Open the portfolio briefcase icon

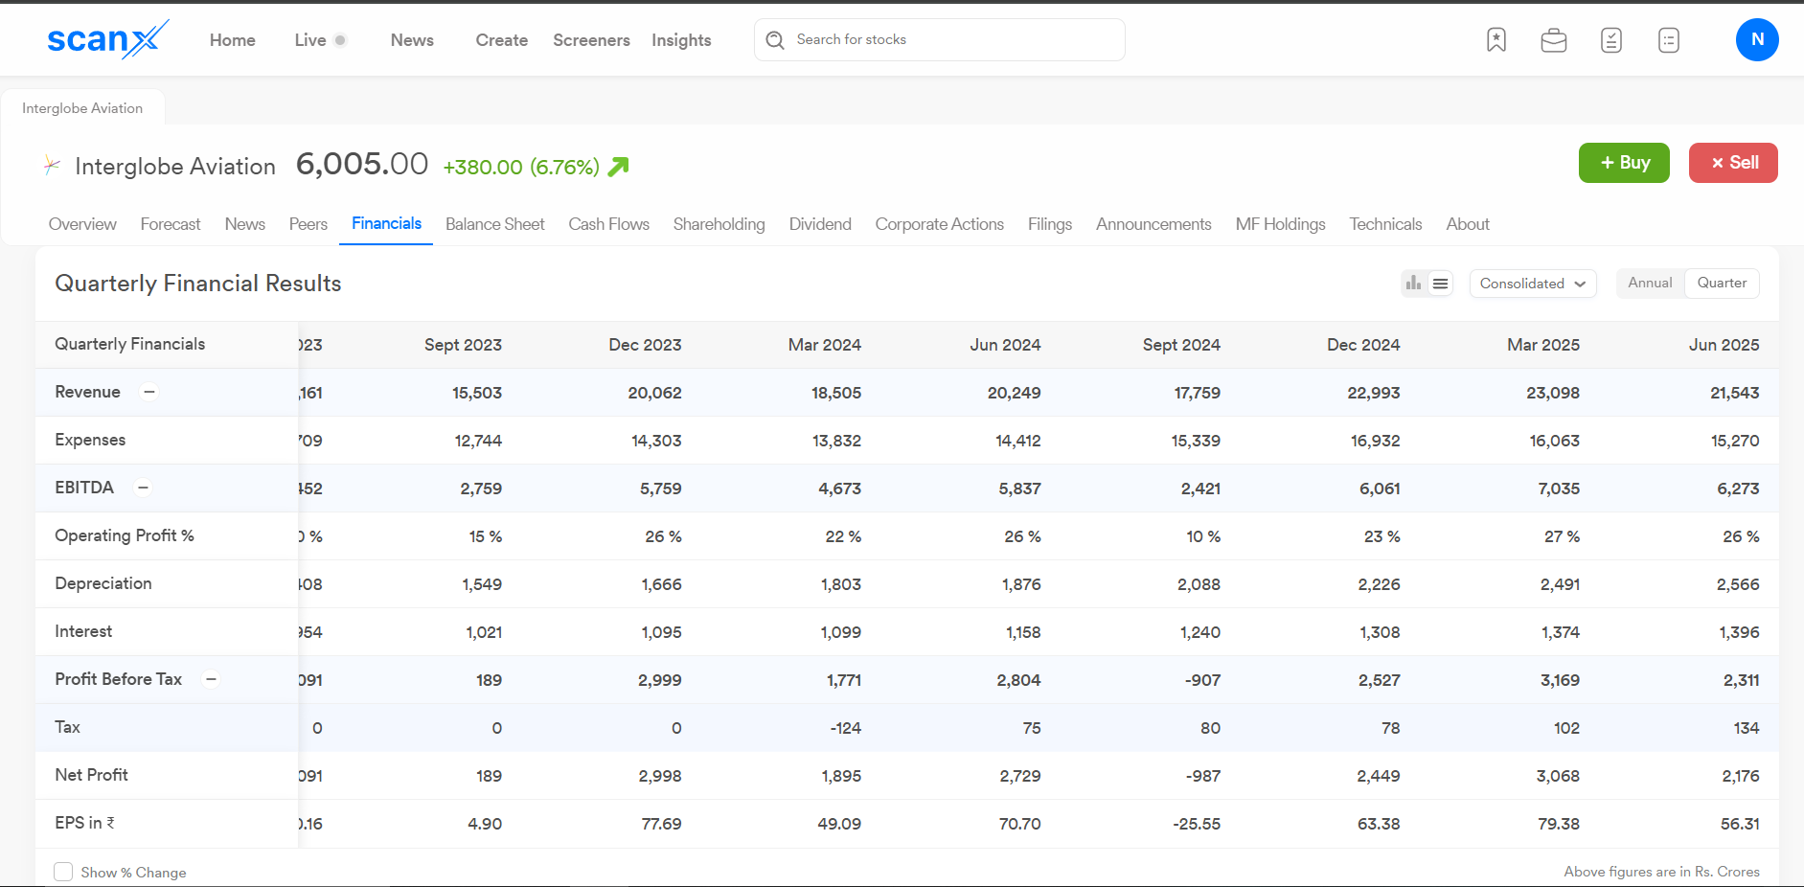tap(1553, 40)
